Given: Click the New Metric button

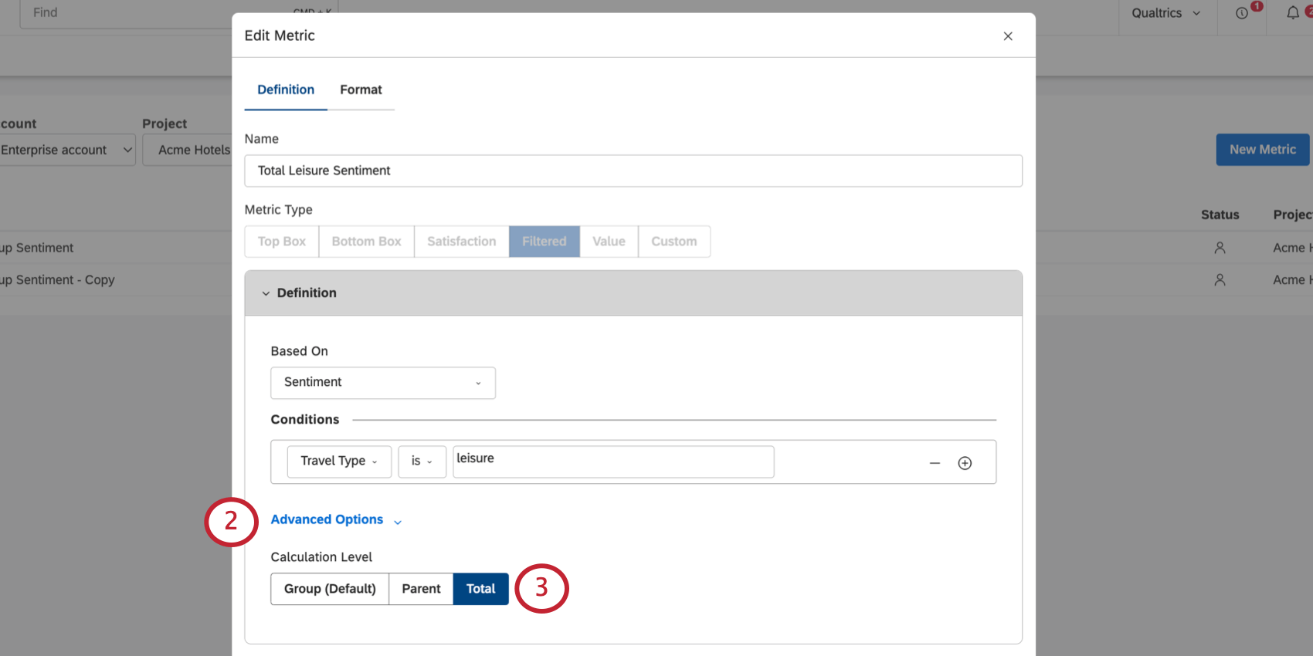Looking at the screenshot, I should tap(1263, 150).
